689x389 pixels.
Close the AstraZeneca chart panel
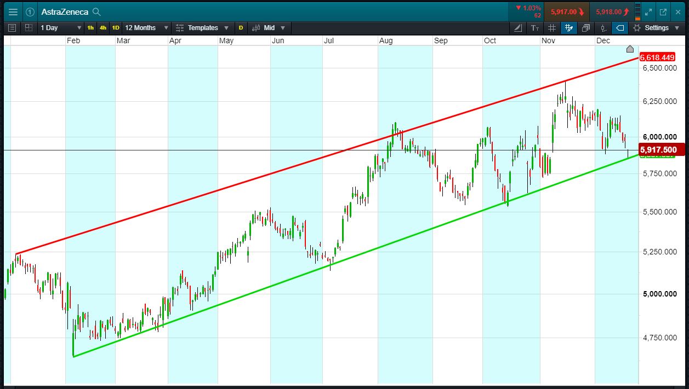pyautogui.click(x=678, y=11)
